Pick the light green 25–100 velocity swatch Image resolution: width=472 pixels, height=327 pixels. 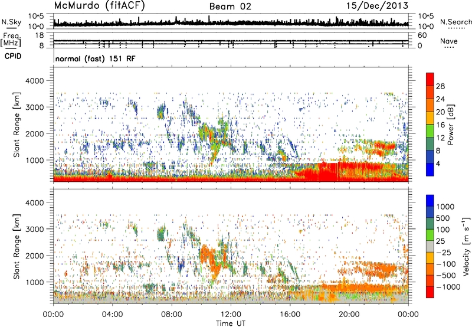[x=430, y=235]
